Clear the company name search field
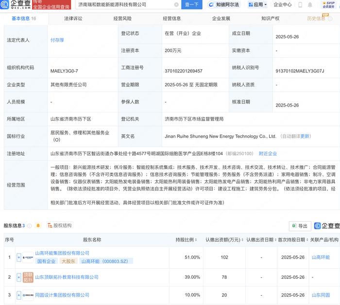The image size is (340, 305). click(176, 4)
